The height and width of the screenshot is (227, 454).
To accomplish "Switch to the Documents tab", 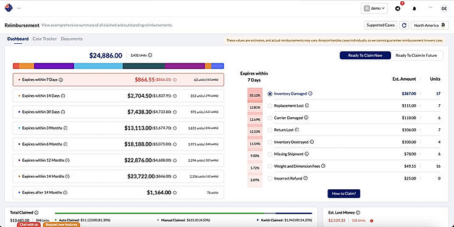I will click(72, 39).
